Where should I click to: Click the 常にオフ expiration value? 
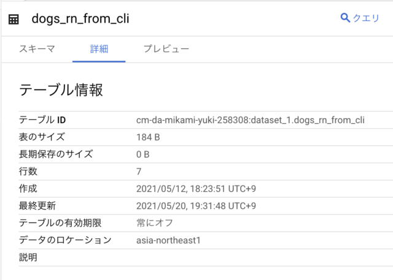point(155,223)
